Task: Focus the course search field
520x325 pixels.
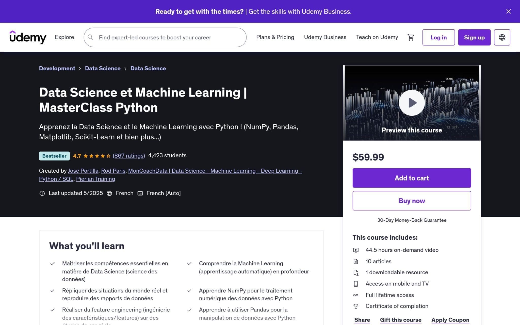Action: click(165, 37)
